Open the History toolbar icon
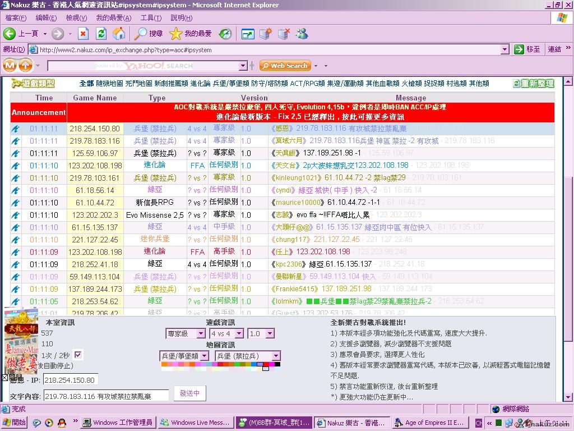The image size is (574, 431). (x=225, y=34)
